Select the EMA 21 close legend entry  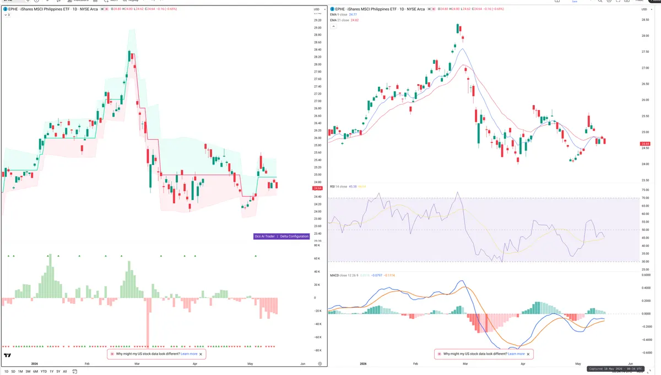pyautogui.click(x=340, y=20)
